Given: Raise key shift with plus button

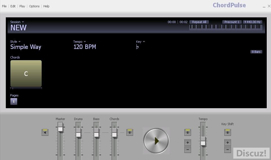Looking at the screenshot, I should (x=227, y=143).
